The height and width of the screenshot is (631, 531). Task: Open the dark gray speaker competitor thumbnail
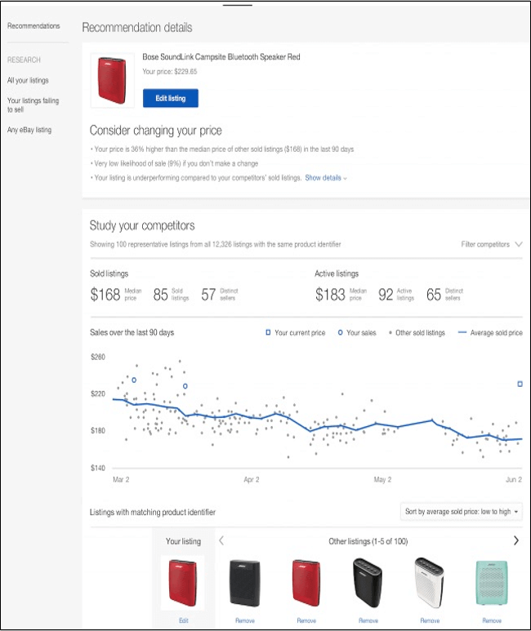click(244, 583)
